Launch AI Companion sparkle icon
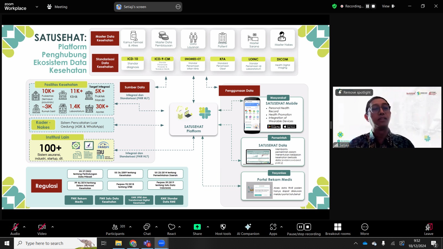The image size is (443, 249). pos(248,227)
